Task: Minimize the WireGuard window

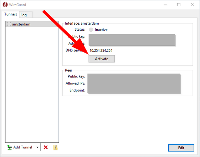Action: (165, 5)
